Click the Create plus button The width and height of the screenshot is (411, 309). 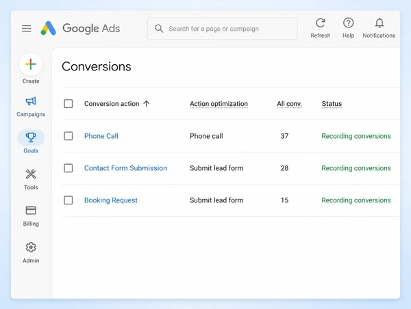coord(31,64)
